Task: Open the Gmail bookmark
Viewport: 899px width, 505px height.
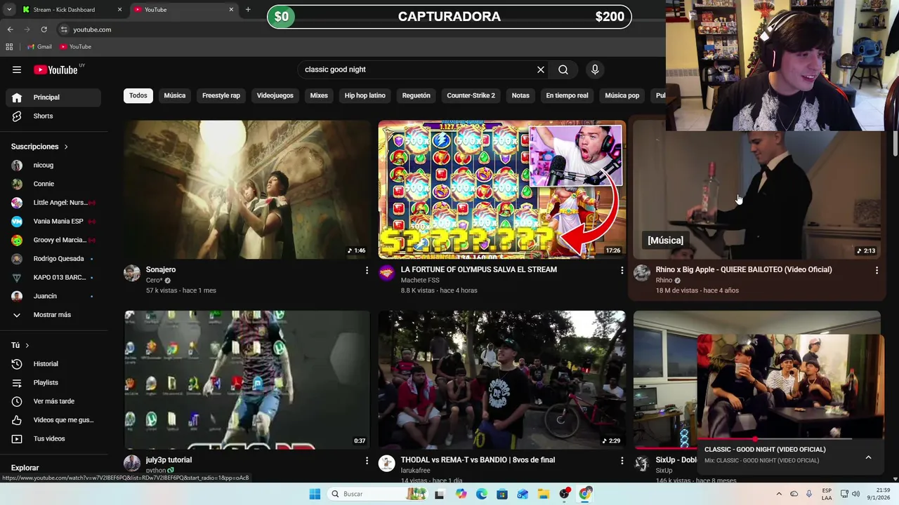Action: [39, 46]
